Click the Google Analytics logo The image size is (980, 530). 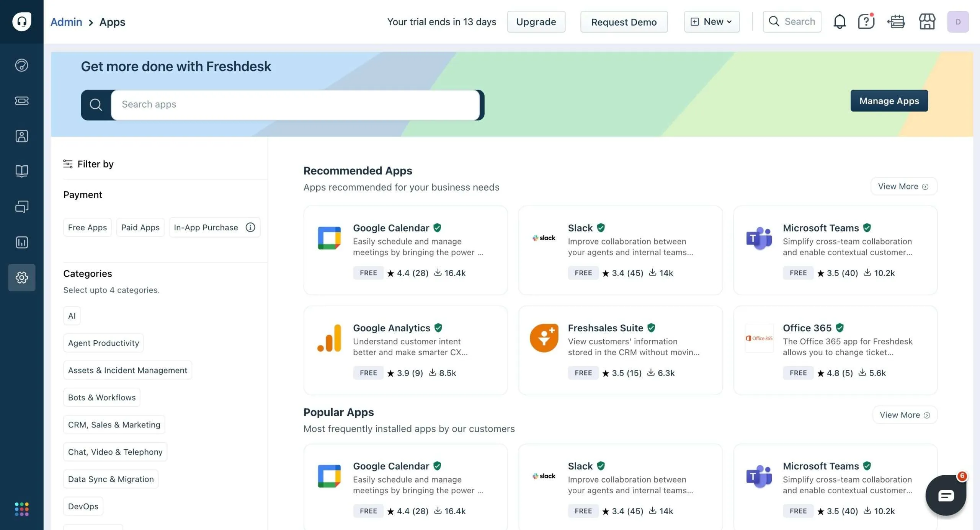329,338
